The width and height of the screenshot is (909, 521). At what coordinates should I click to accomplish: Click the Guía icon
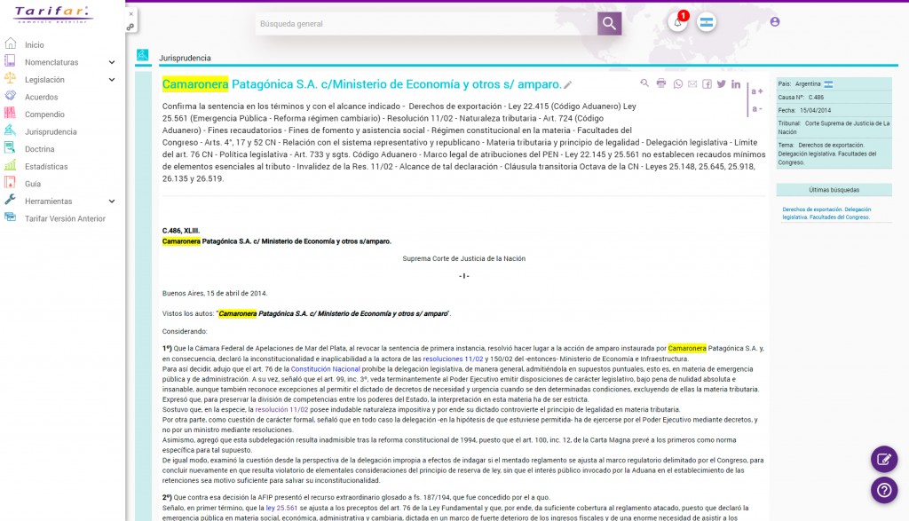pos(10,183)
